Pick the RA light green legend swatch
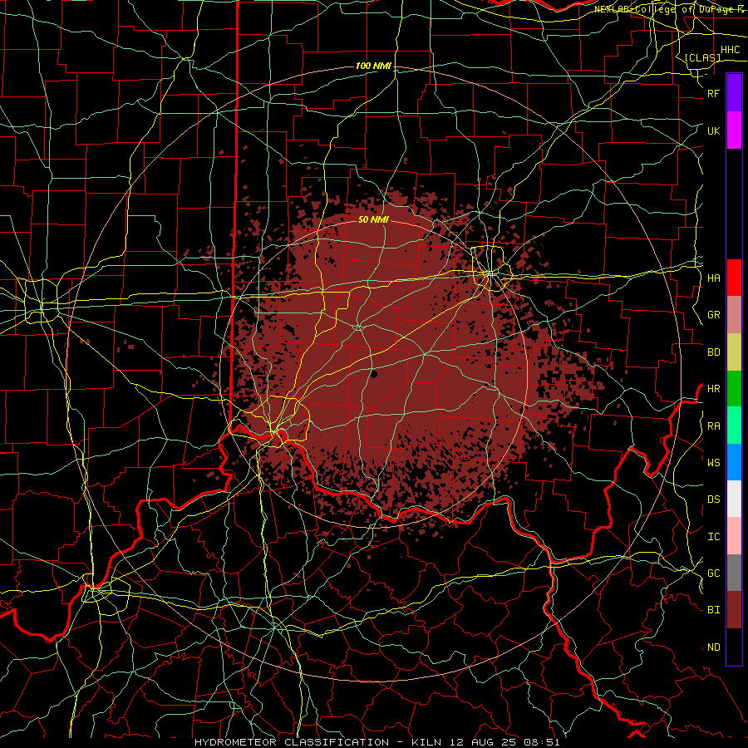The height and width of the screenshot is (748, 748). click(734, 426)
